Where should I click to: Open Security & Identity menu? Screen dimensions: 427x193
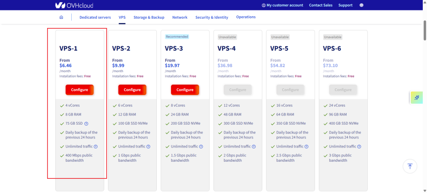pos(211,17)
